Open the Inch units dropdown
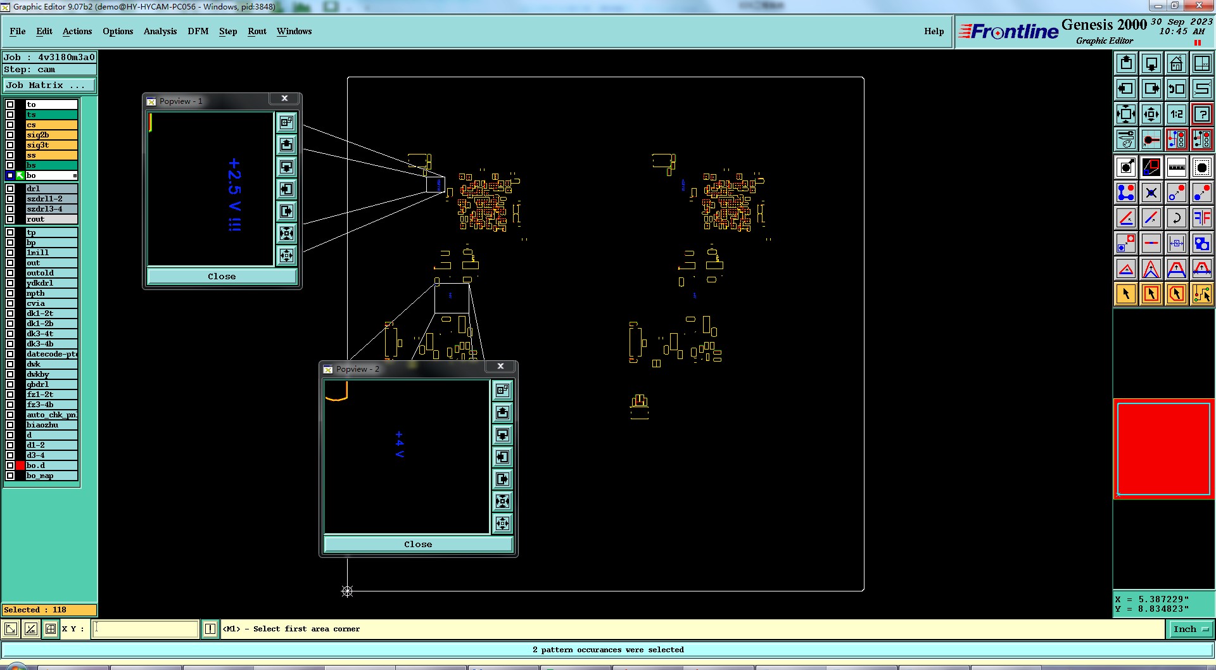The width and height of the screenshot is (1216, 670). pos(1191,629)
